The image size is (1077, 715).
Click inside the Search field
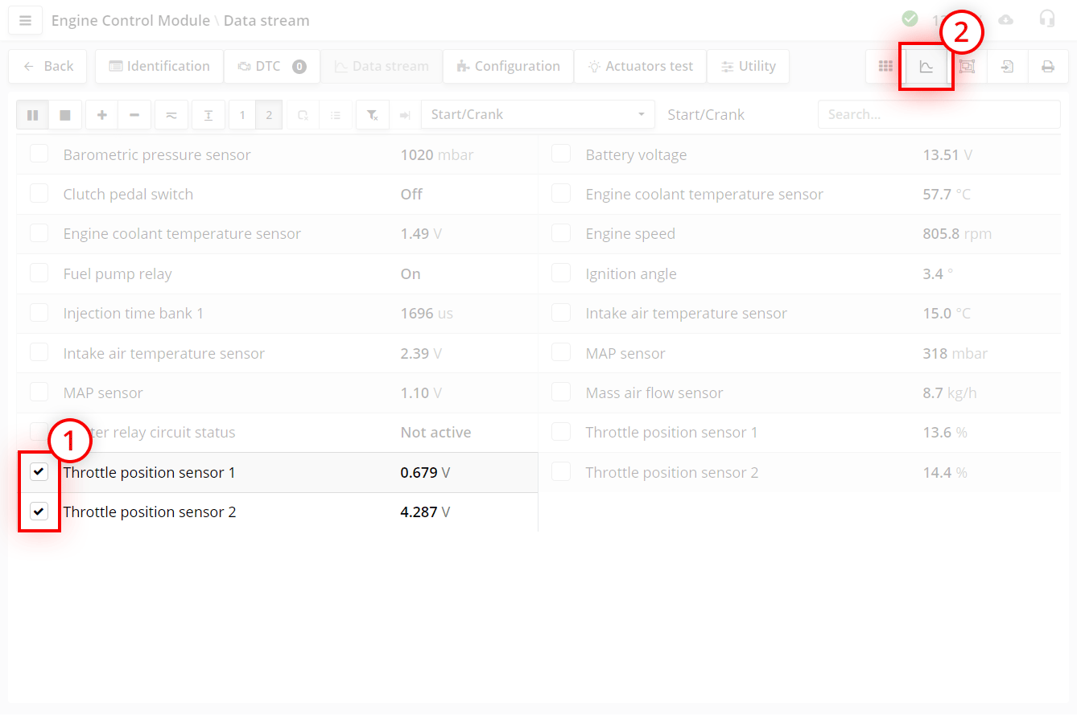(939, 114)
